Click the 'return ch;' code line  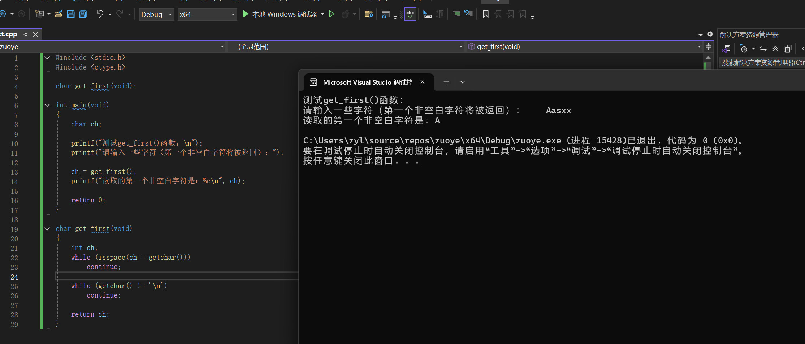[90, 314]
